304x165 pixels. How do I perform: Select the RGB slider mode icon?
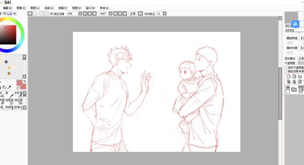[x=4, y=13]
